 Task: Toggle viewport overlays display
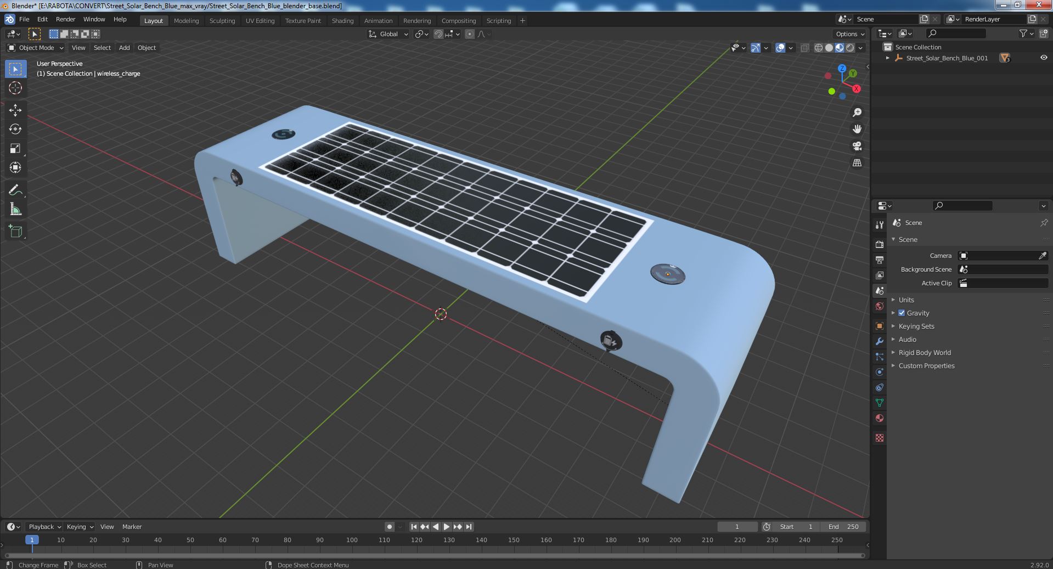(780, 48)
